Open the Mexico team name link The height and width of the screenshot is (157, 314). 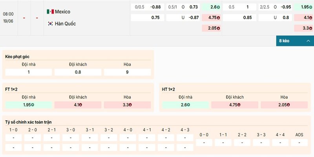click(62, 12)
